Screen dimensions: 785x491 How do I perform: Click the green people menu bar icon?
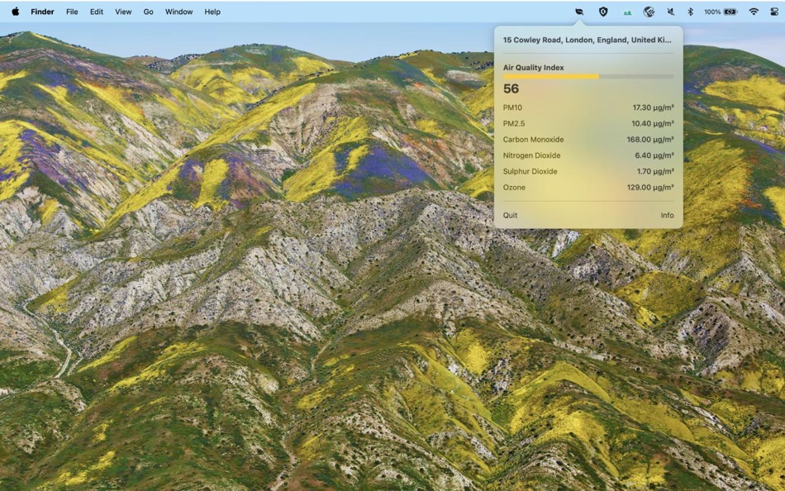coord(627,12)
